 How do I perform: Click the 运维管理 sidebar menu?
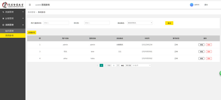pyautogui.click(x=13, y=18)
